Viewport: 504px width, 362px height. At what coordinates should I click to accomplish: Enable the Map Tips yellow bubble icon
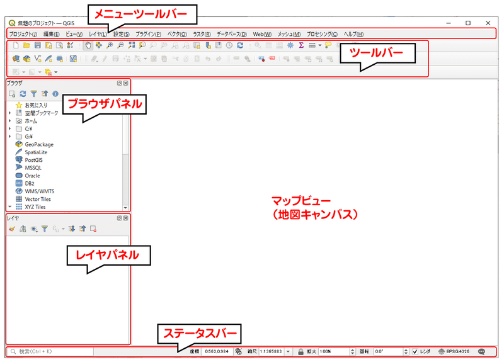tap(328, 45)
